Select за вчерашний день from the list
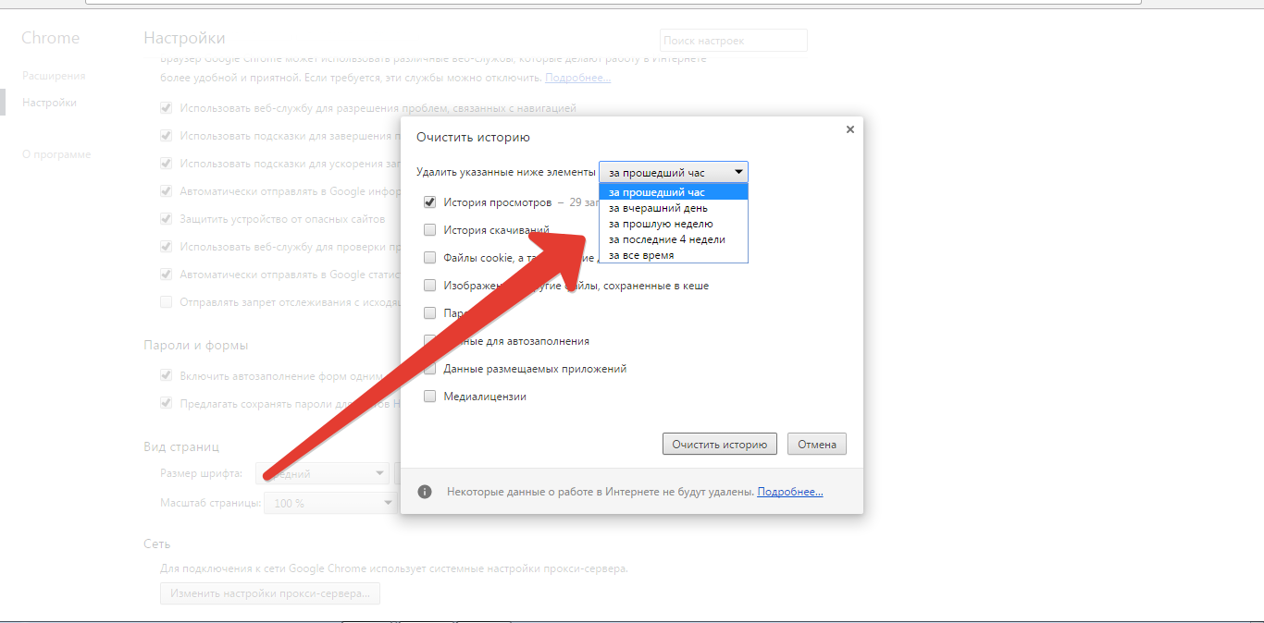The height and width of the screenshot is (623, 1264). [x=658, y=208]
